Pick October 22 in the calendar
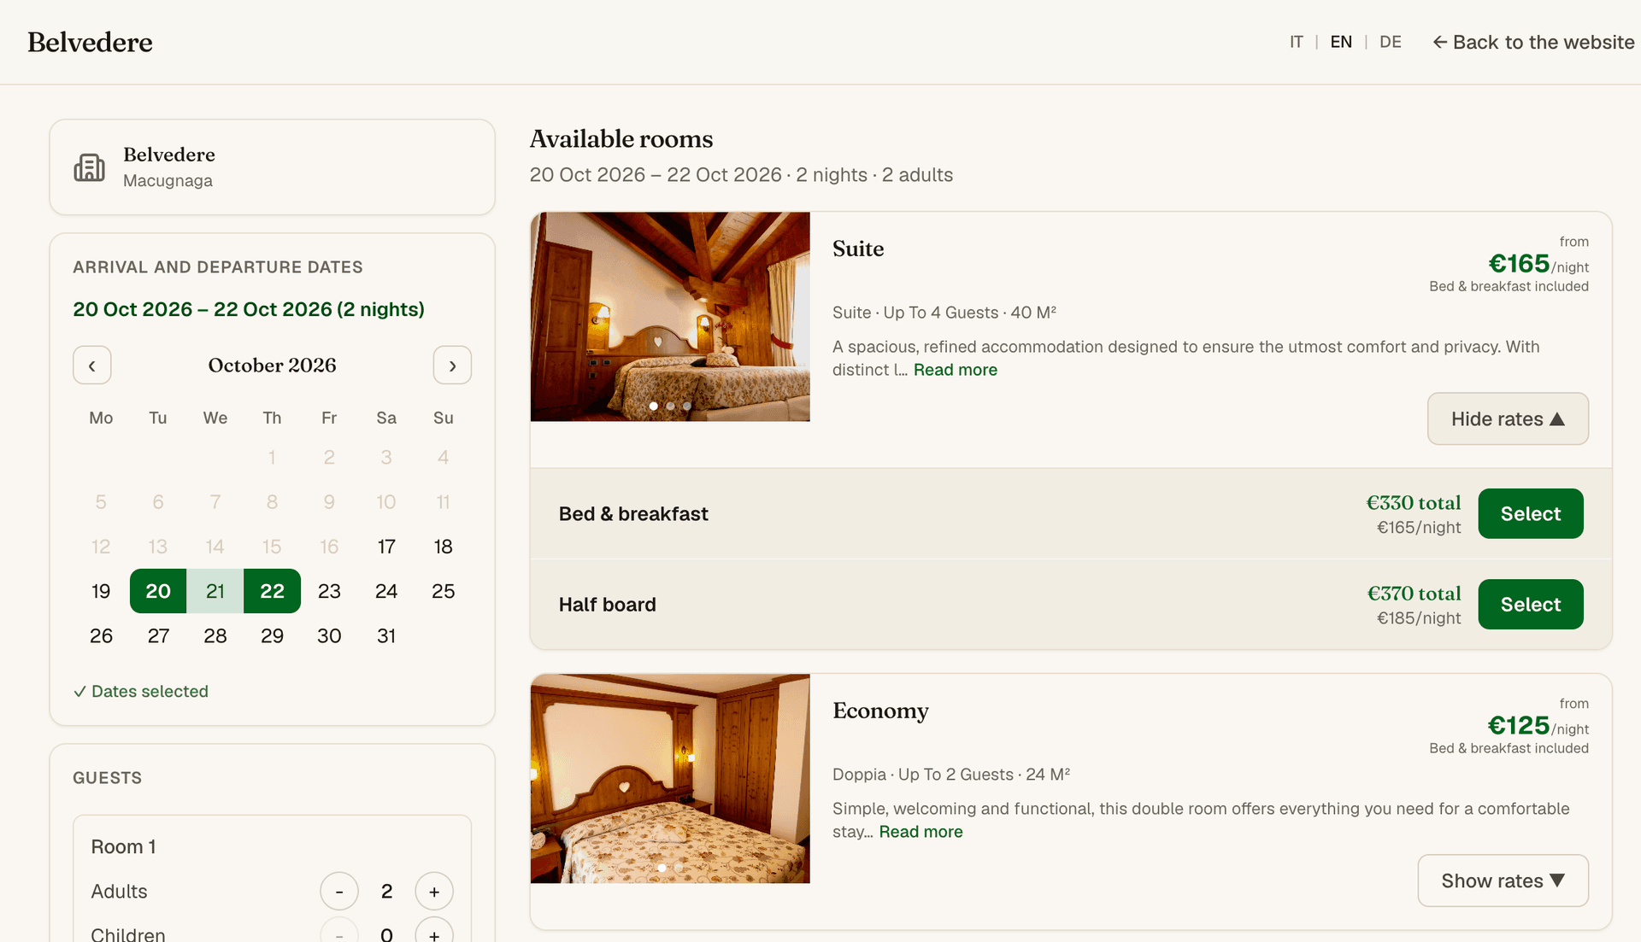Image resolution: width=1641 pixels, height=942 pixels. [x=272, y=591]
